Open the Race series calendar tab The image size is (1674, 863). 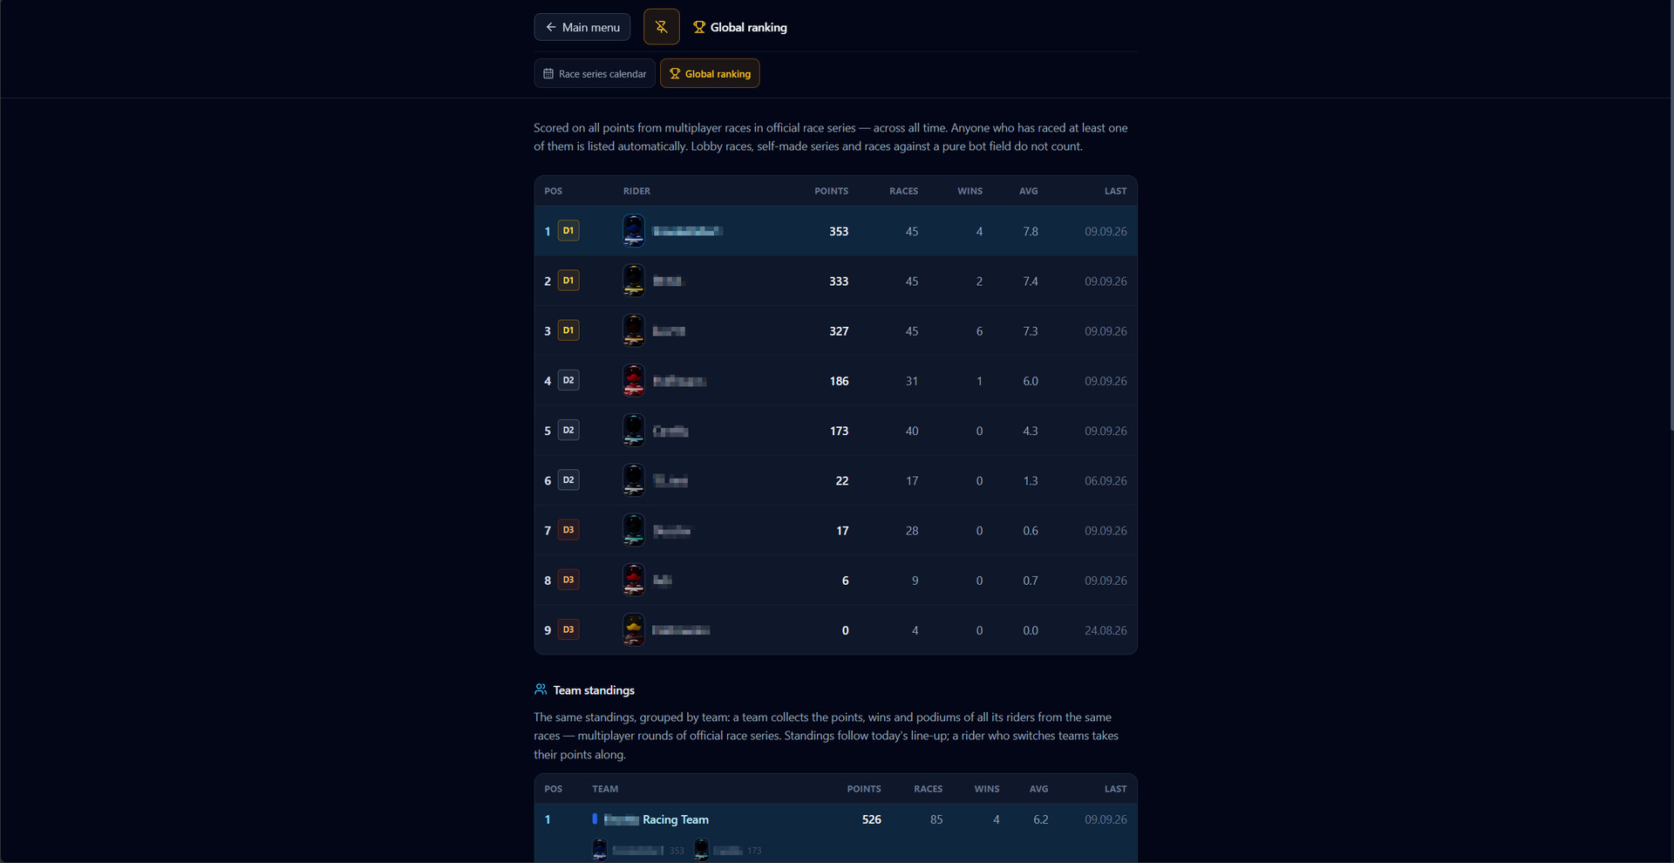tap(594, 74)
